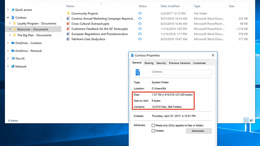Click cloud status icon for Fabrikam Case Study.docx
Screen dimensions: 260x146
click(x=140, y=39)
